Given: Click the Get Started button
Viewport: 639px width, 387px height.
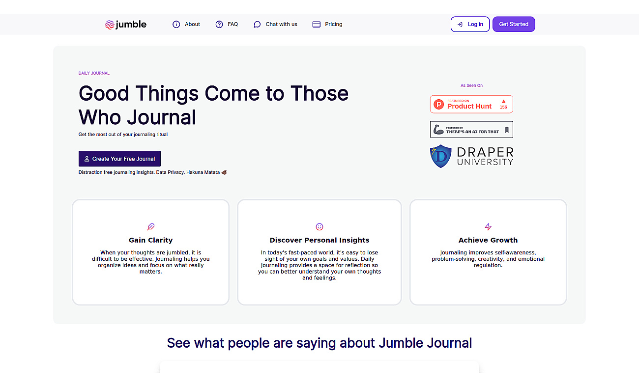Looking at the screenshot, I should pos(514,24).
